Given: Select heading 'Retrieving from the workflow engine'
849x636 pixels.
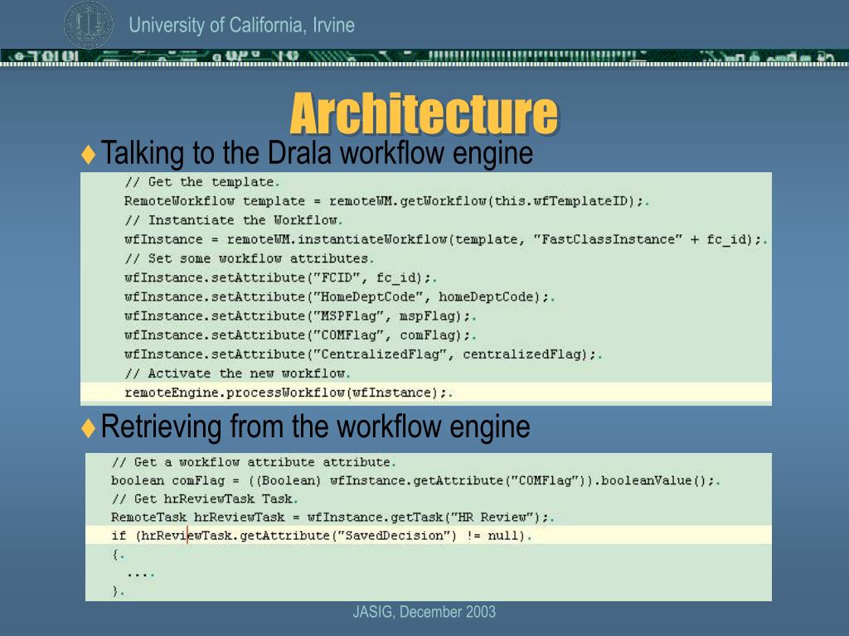Looking at the screenshot, I should click(315, 426).
